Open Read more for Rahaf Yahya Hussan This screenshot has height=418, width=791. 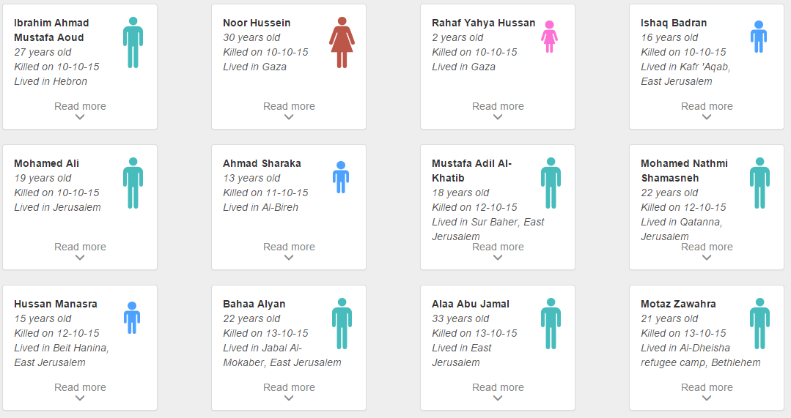(498, 106)
